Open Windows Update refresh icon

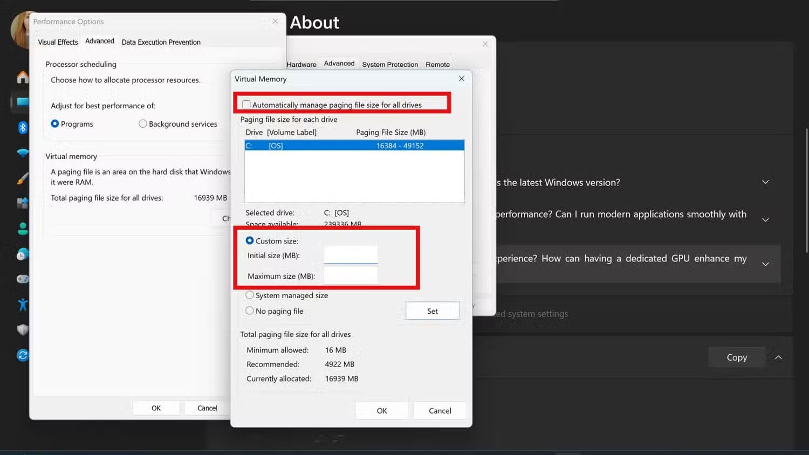point(23,355)
